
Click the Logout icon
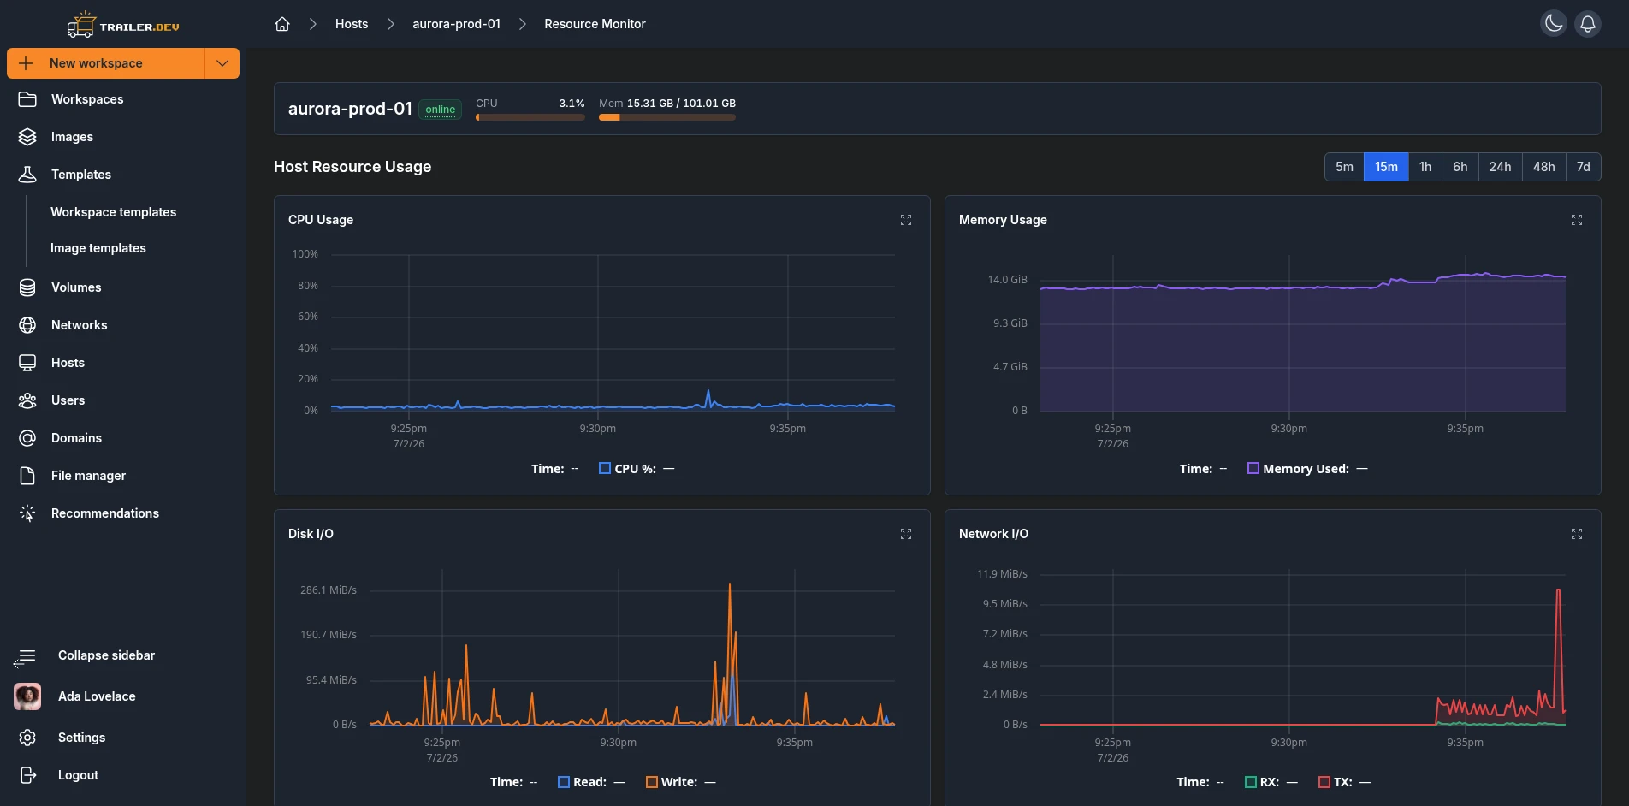(x=27, y=775)
